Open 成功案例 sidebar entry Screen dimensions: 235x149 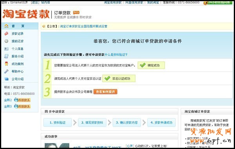coord(18,64)
